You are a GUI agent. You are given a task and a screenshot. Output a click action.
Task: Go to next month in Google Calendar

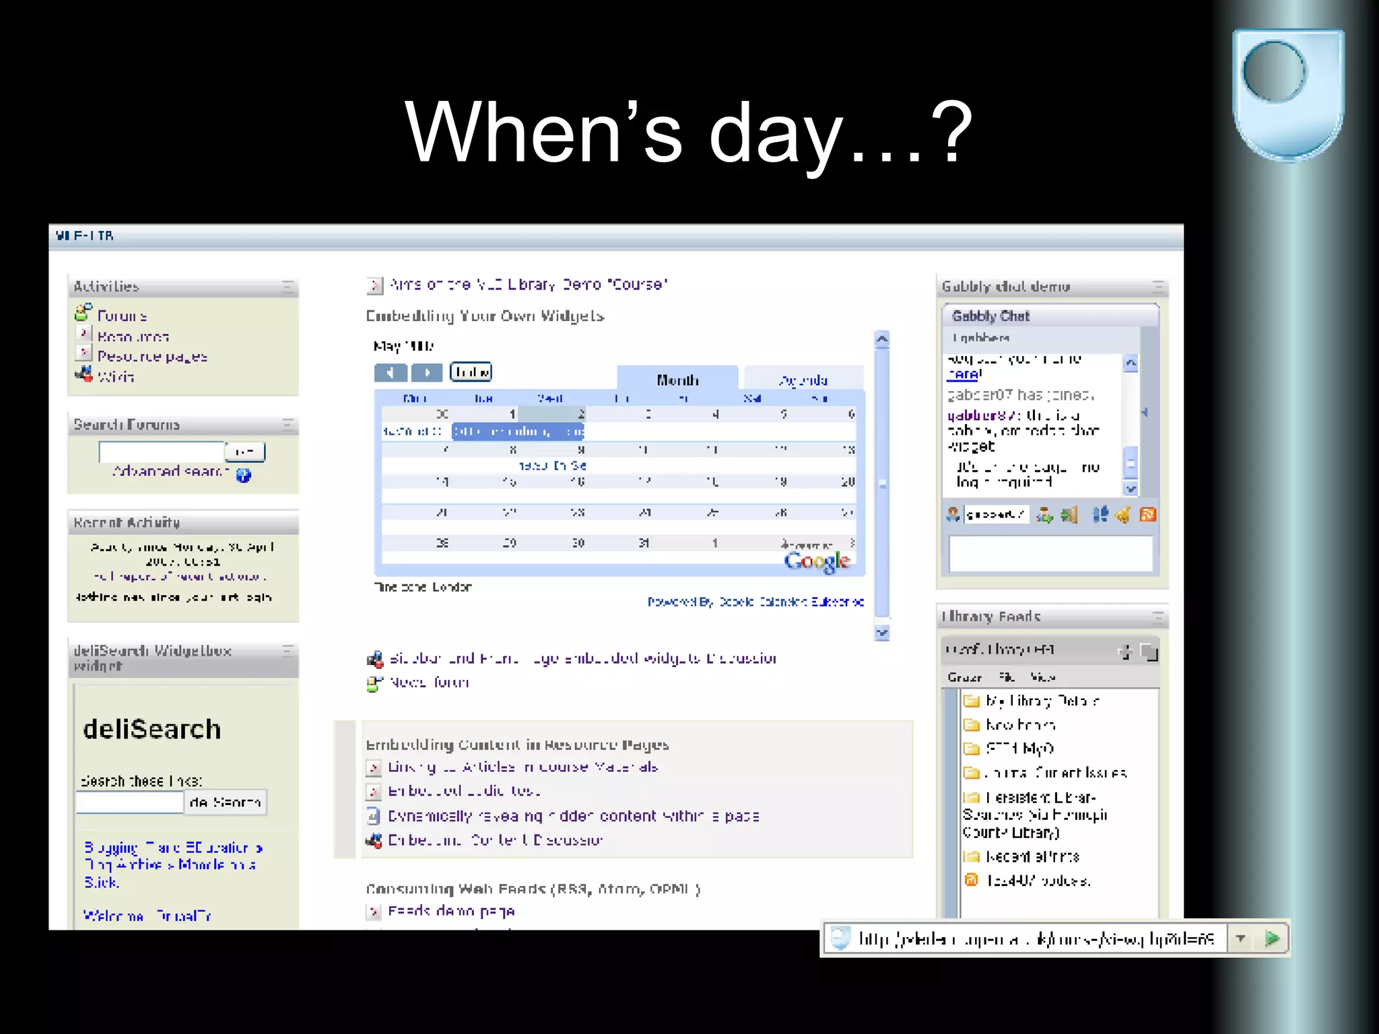pos(426,372)
